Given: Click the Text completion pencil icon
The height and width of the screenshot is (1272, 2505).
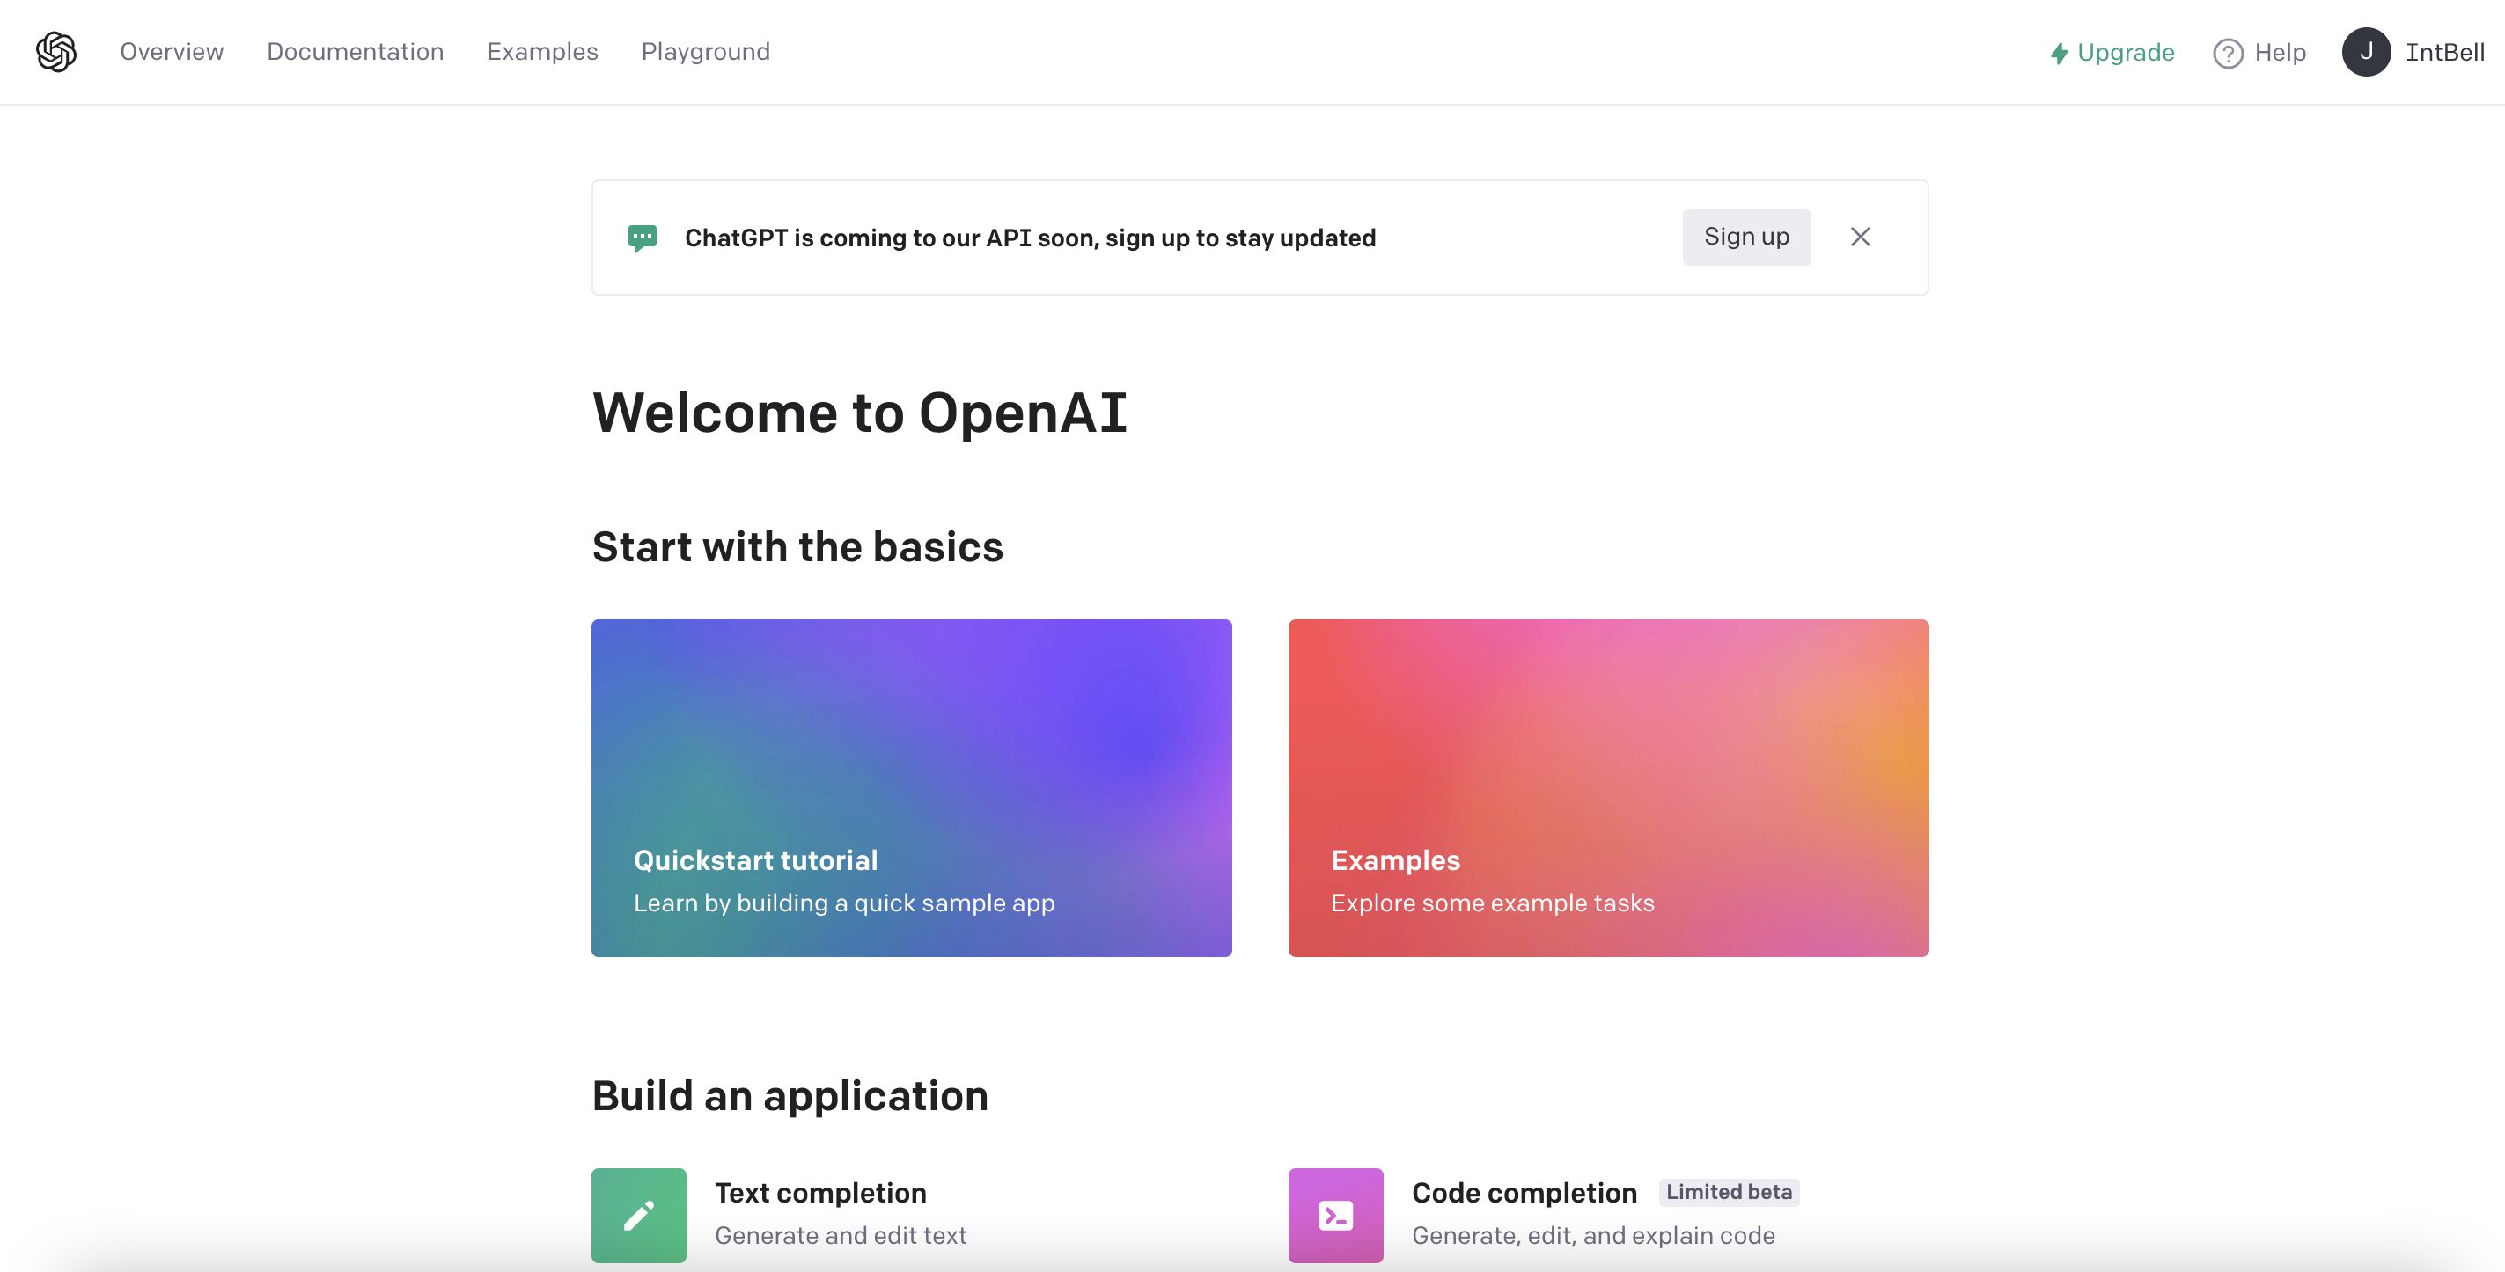Looking at the screenshot, I should tap(639, 1216).
